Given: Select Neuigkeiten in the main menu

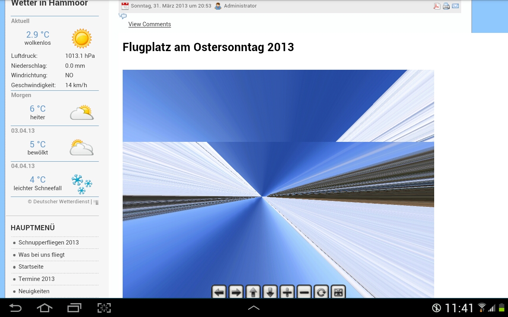Looking at the screenshot, I should point(34,291).
